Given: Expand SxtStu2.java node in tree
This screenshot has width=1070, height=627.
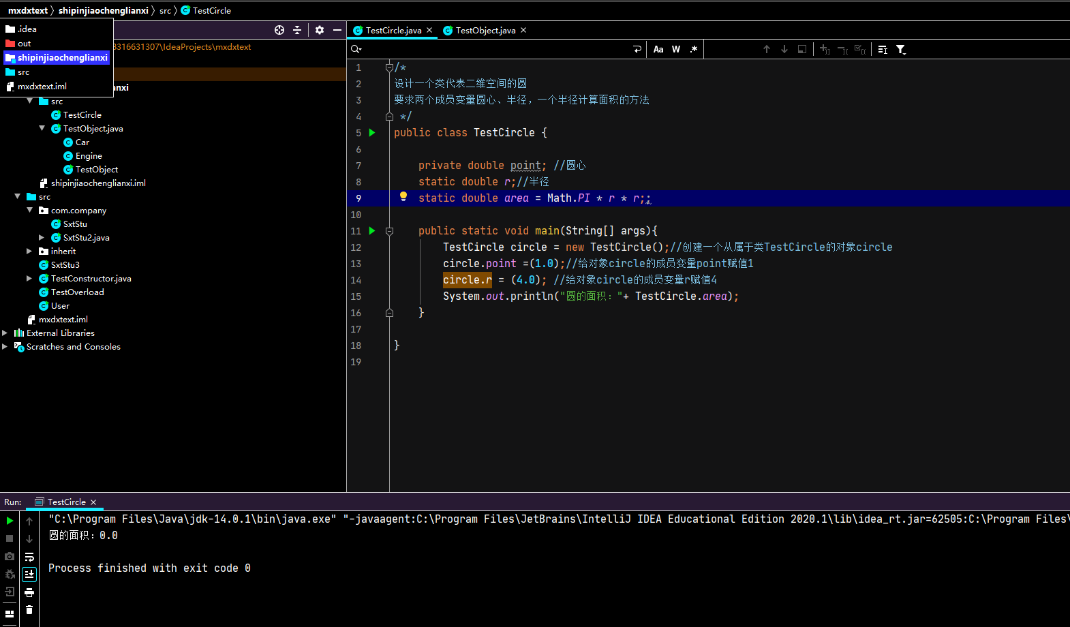Looking at the screenshot, I should pos(42,237).
